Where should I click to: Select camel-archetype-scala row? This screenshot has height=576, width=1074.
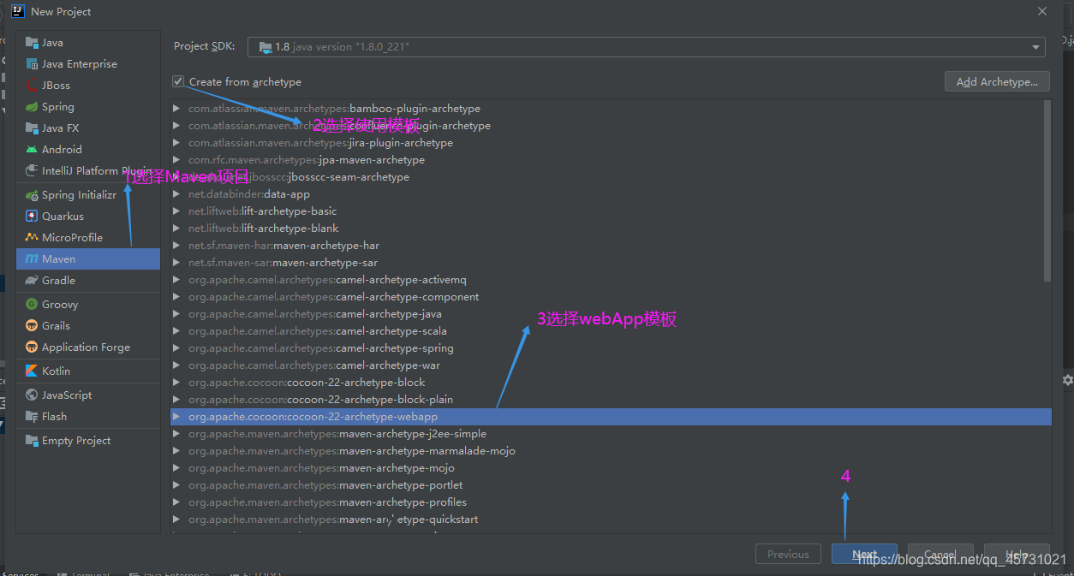tap(611, 331)
